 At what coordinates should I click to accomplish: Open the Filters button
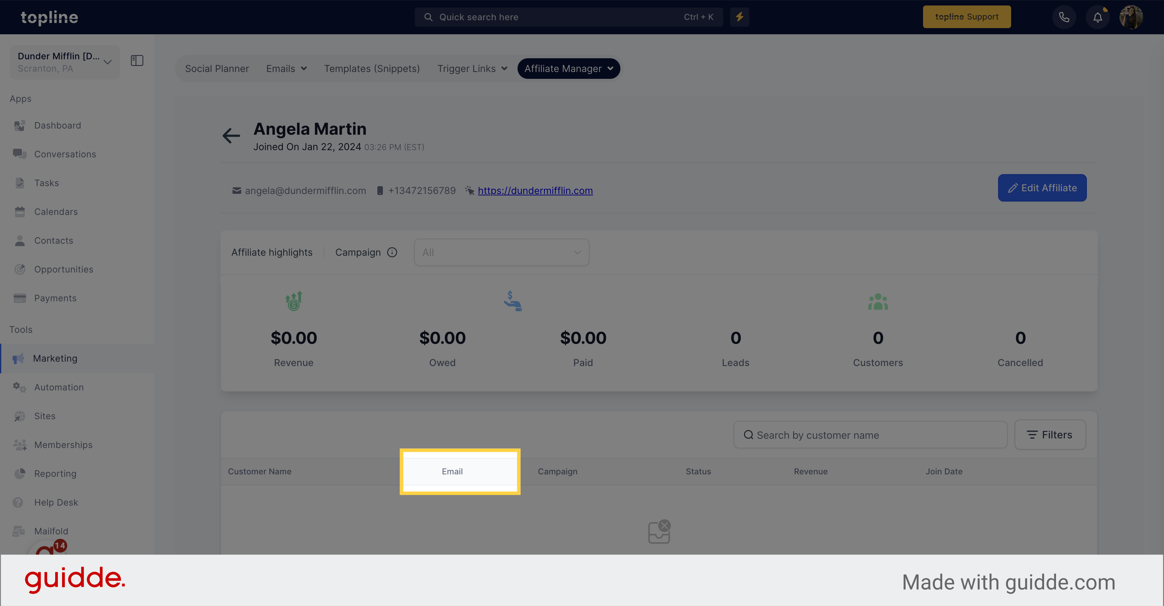1050,435
